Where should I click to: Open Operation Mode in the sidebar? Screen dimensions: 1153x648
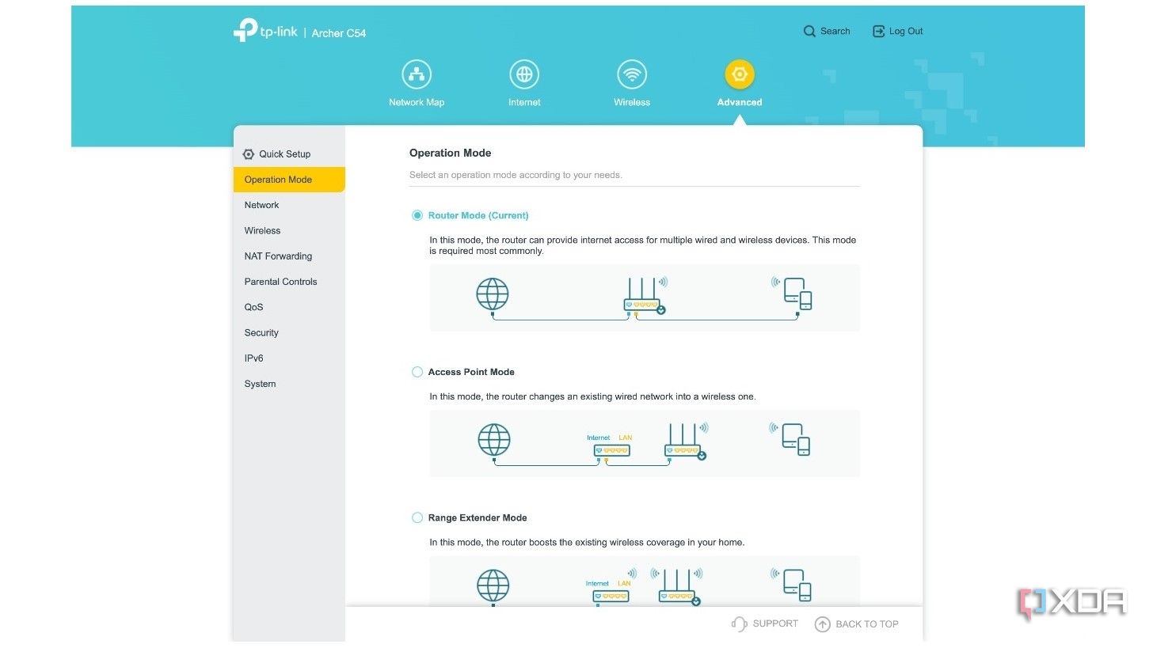(289, 180)
